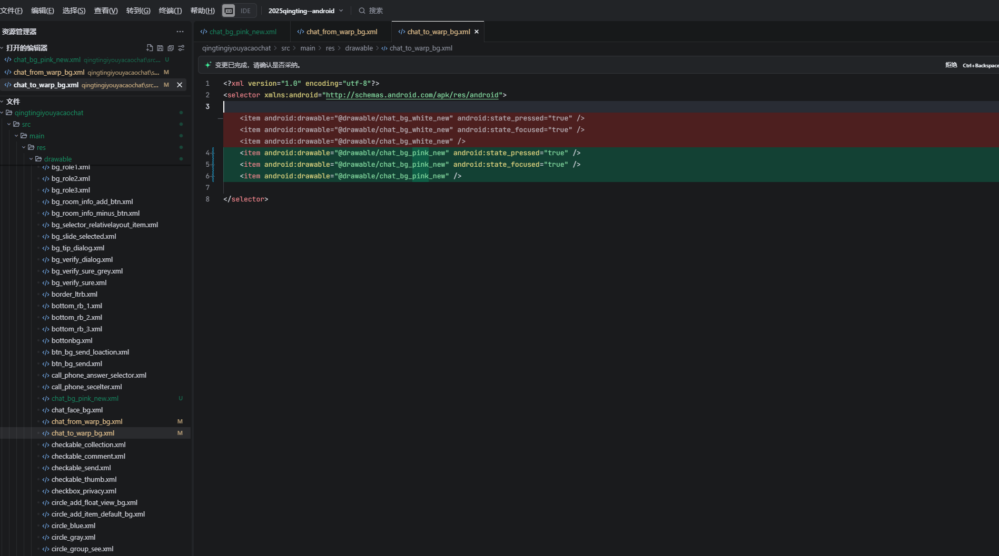Click the AI chat mode icon beside IDE
The height and width of the screenshot is (556, 999).
(229, 11)
